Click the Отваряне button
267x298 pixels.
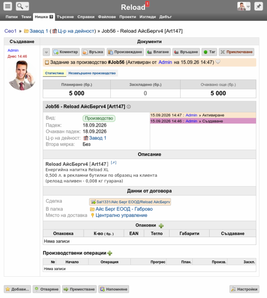coord(46,289)
